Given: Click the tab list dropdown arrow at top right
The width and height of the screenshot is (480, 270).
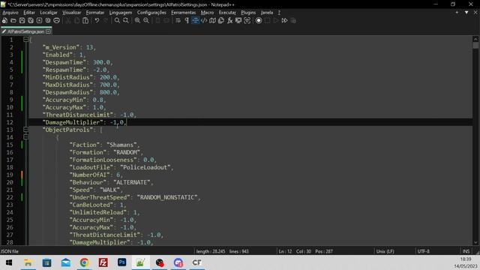Looking at the screenshot, I should tap(466, 13).
